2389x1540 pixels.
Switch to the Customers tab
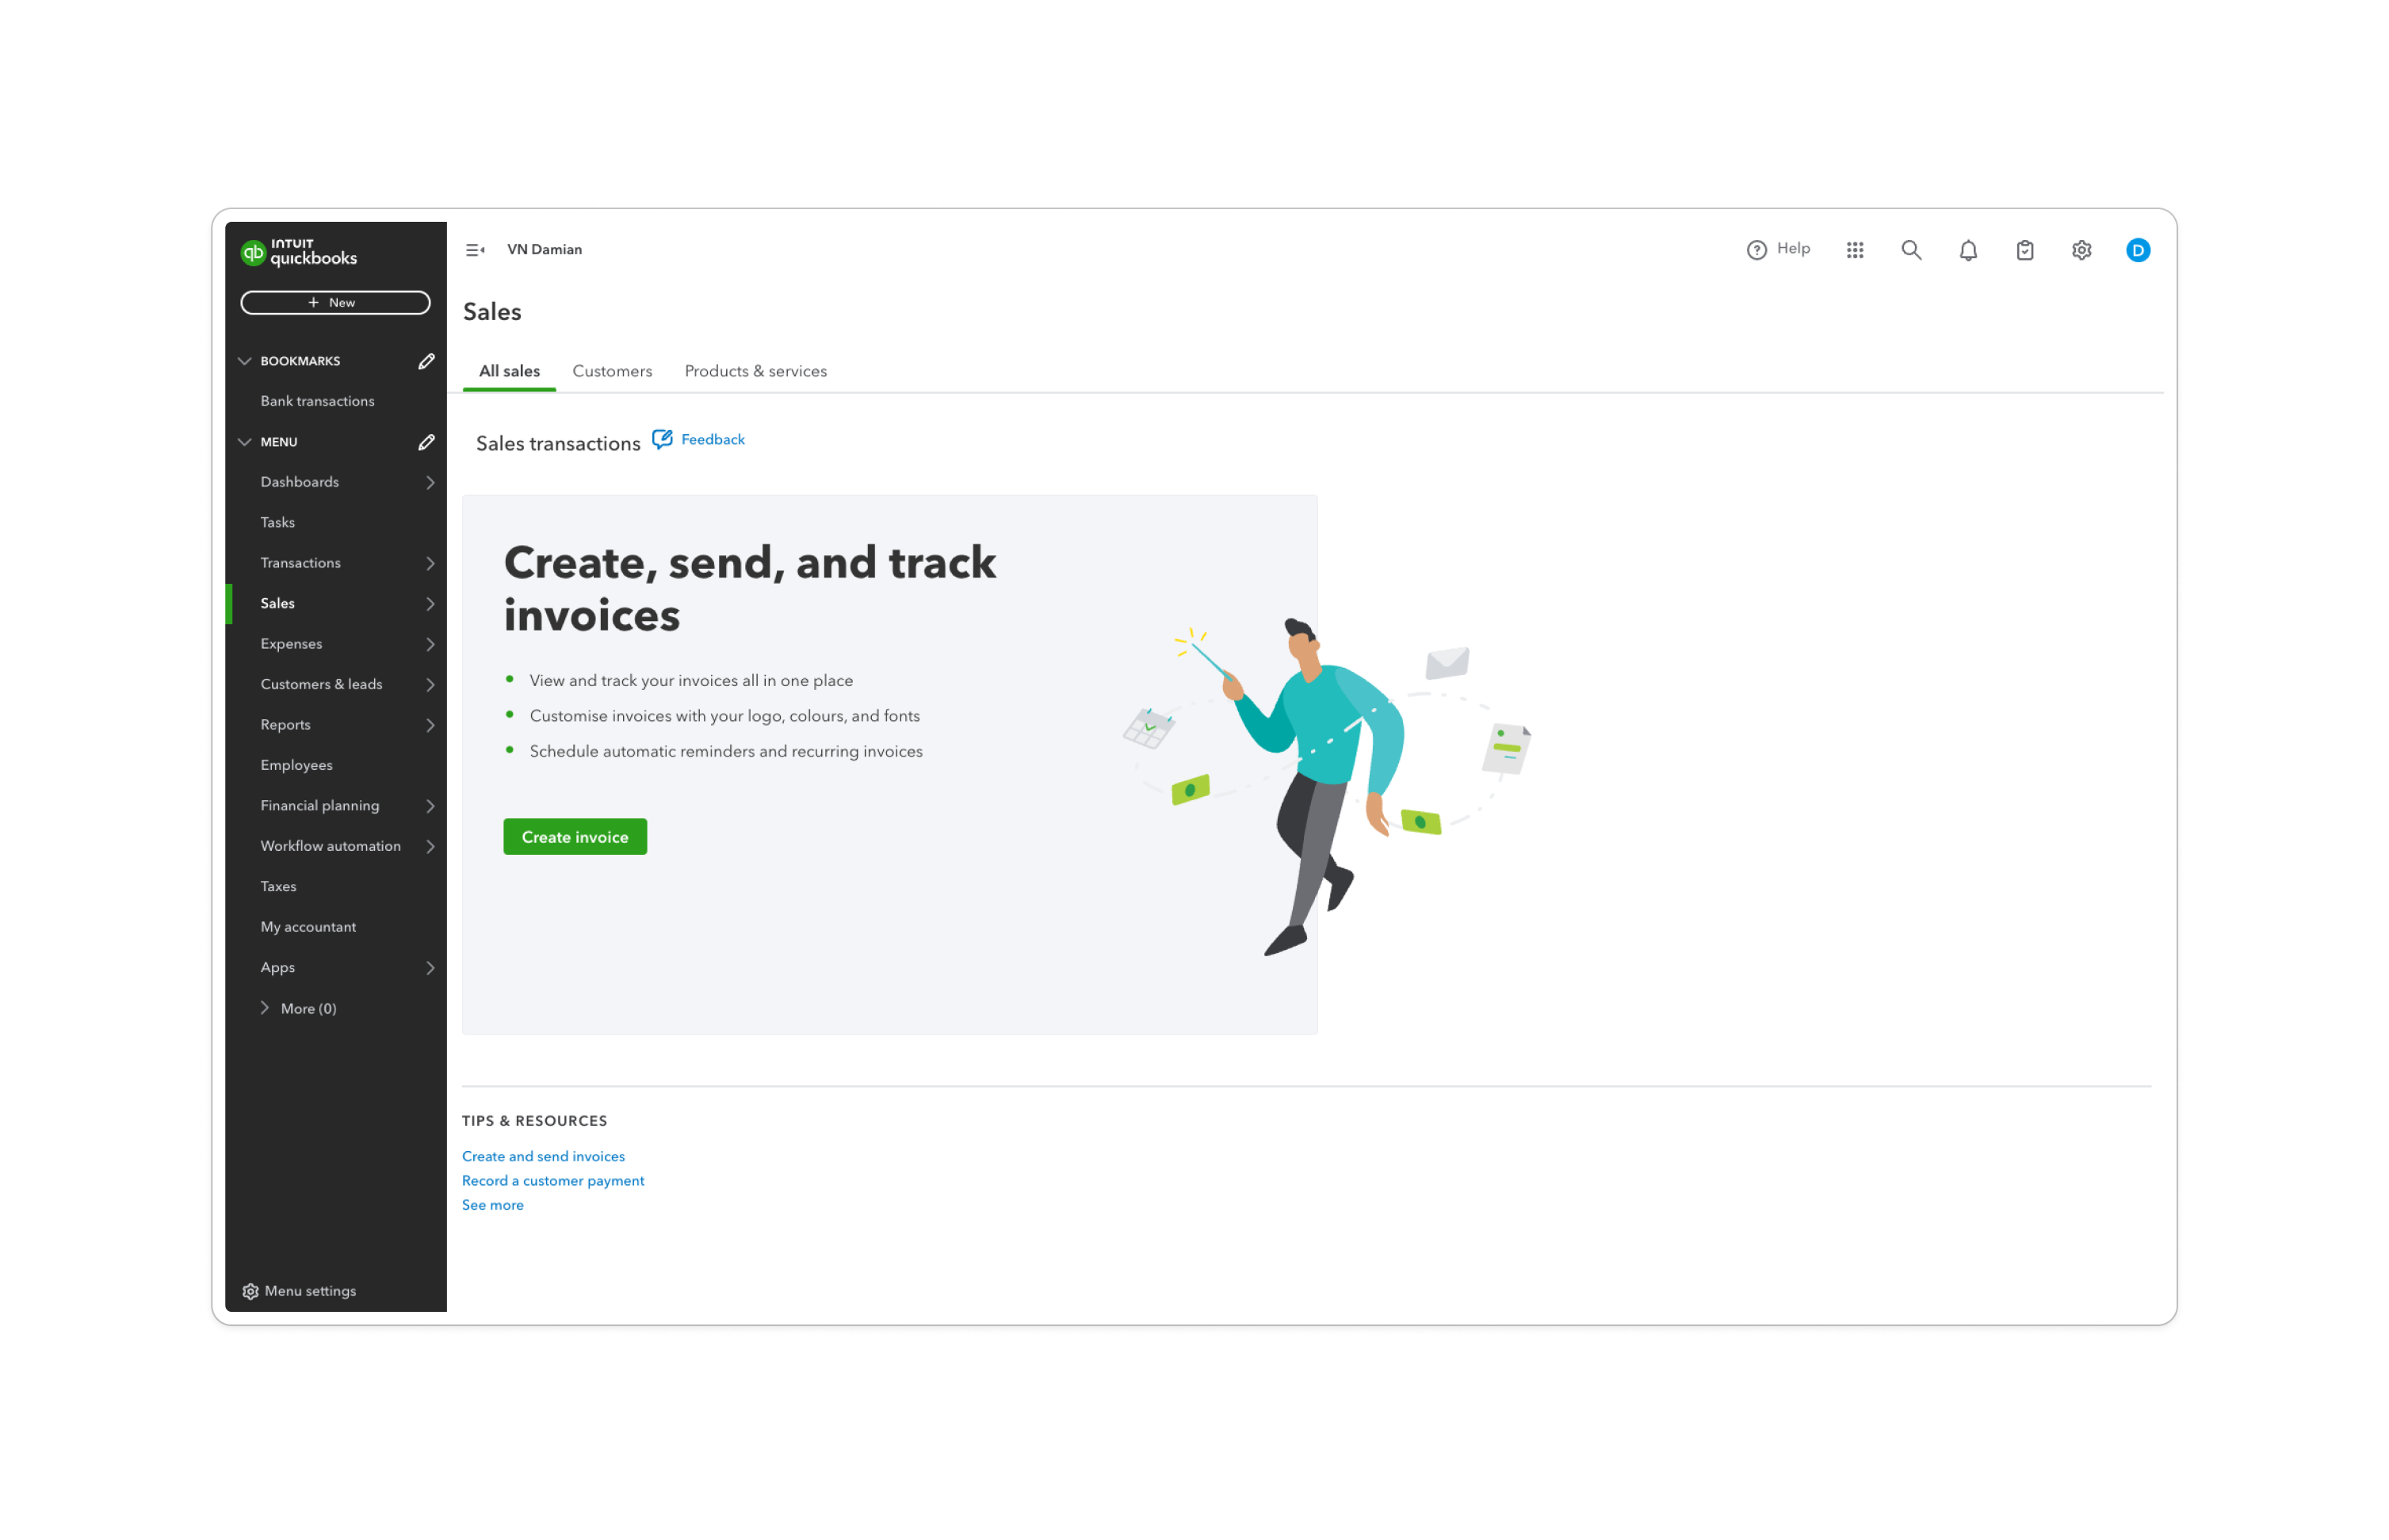tap(611, 371)
